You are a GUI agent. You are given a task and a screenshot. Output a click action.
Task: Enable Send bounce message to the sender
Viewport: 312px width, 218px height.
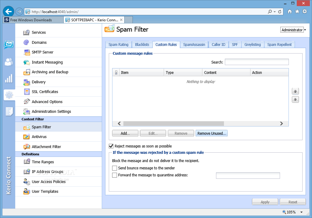pos(115,168)
